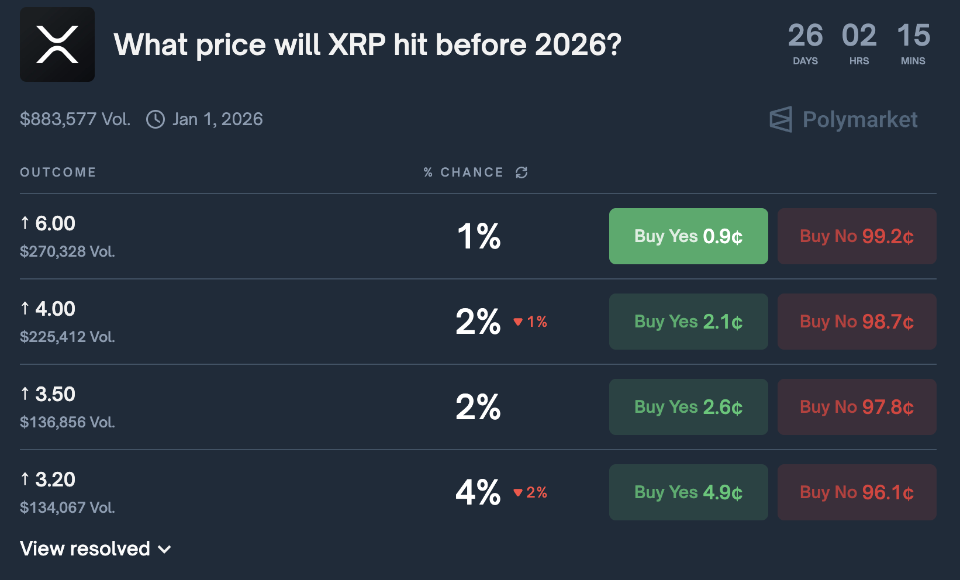Click the Polymarket logo icon

click(x=781, y=119)
